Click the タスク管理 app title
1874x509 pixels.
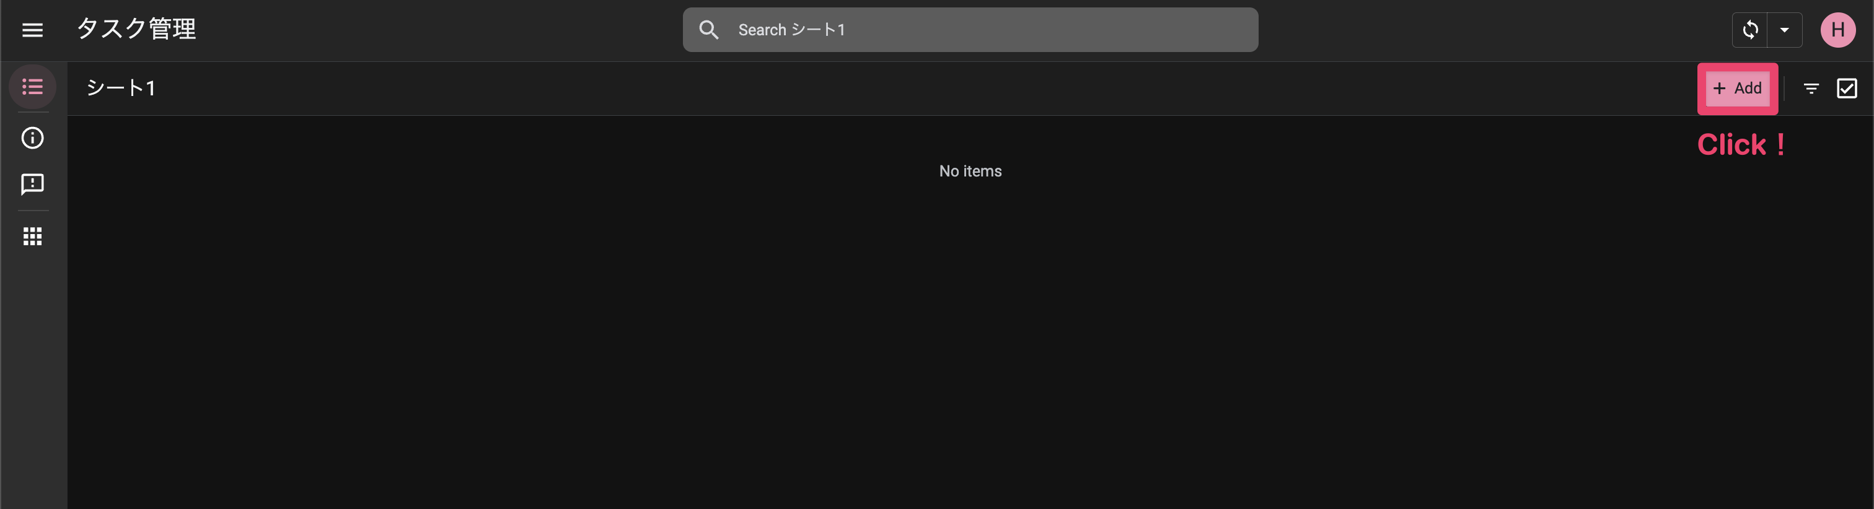[137, 29]
